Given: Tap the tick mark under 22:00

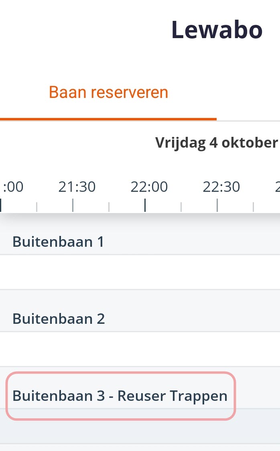Looking at the screenshot, I should click(x=145, y=205).
